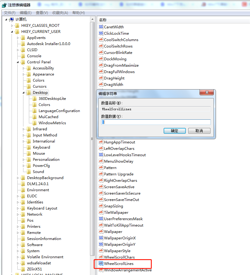Image resolution: width=250 pixels, height=275 pixels.
Task: Collapse the Desktop key
Action: pyautogui.click(x=23, y=93)
